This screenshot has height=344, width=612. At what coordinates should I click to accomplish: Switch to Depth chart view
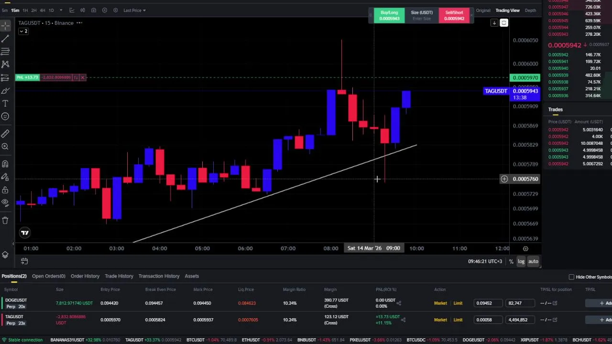tap(530, 10)
